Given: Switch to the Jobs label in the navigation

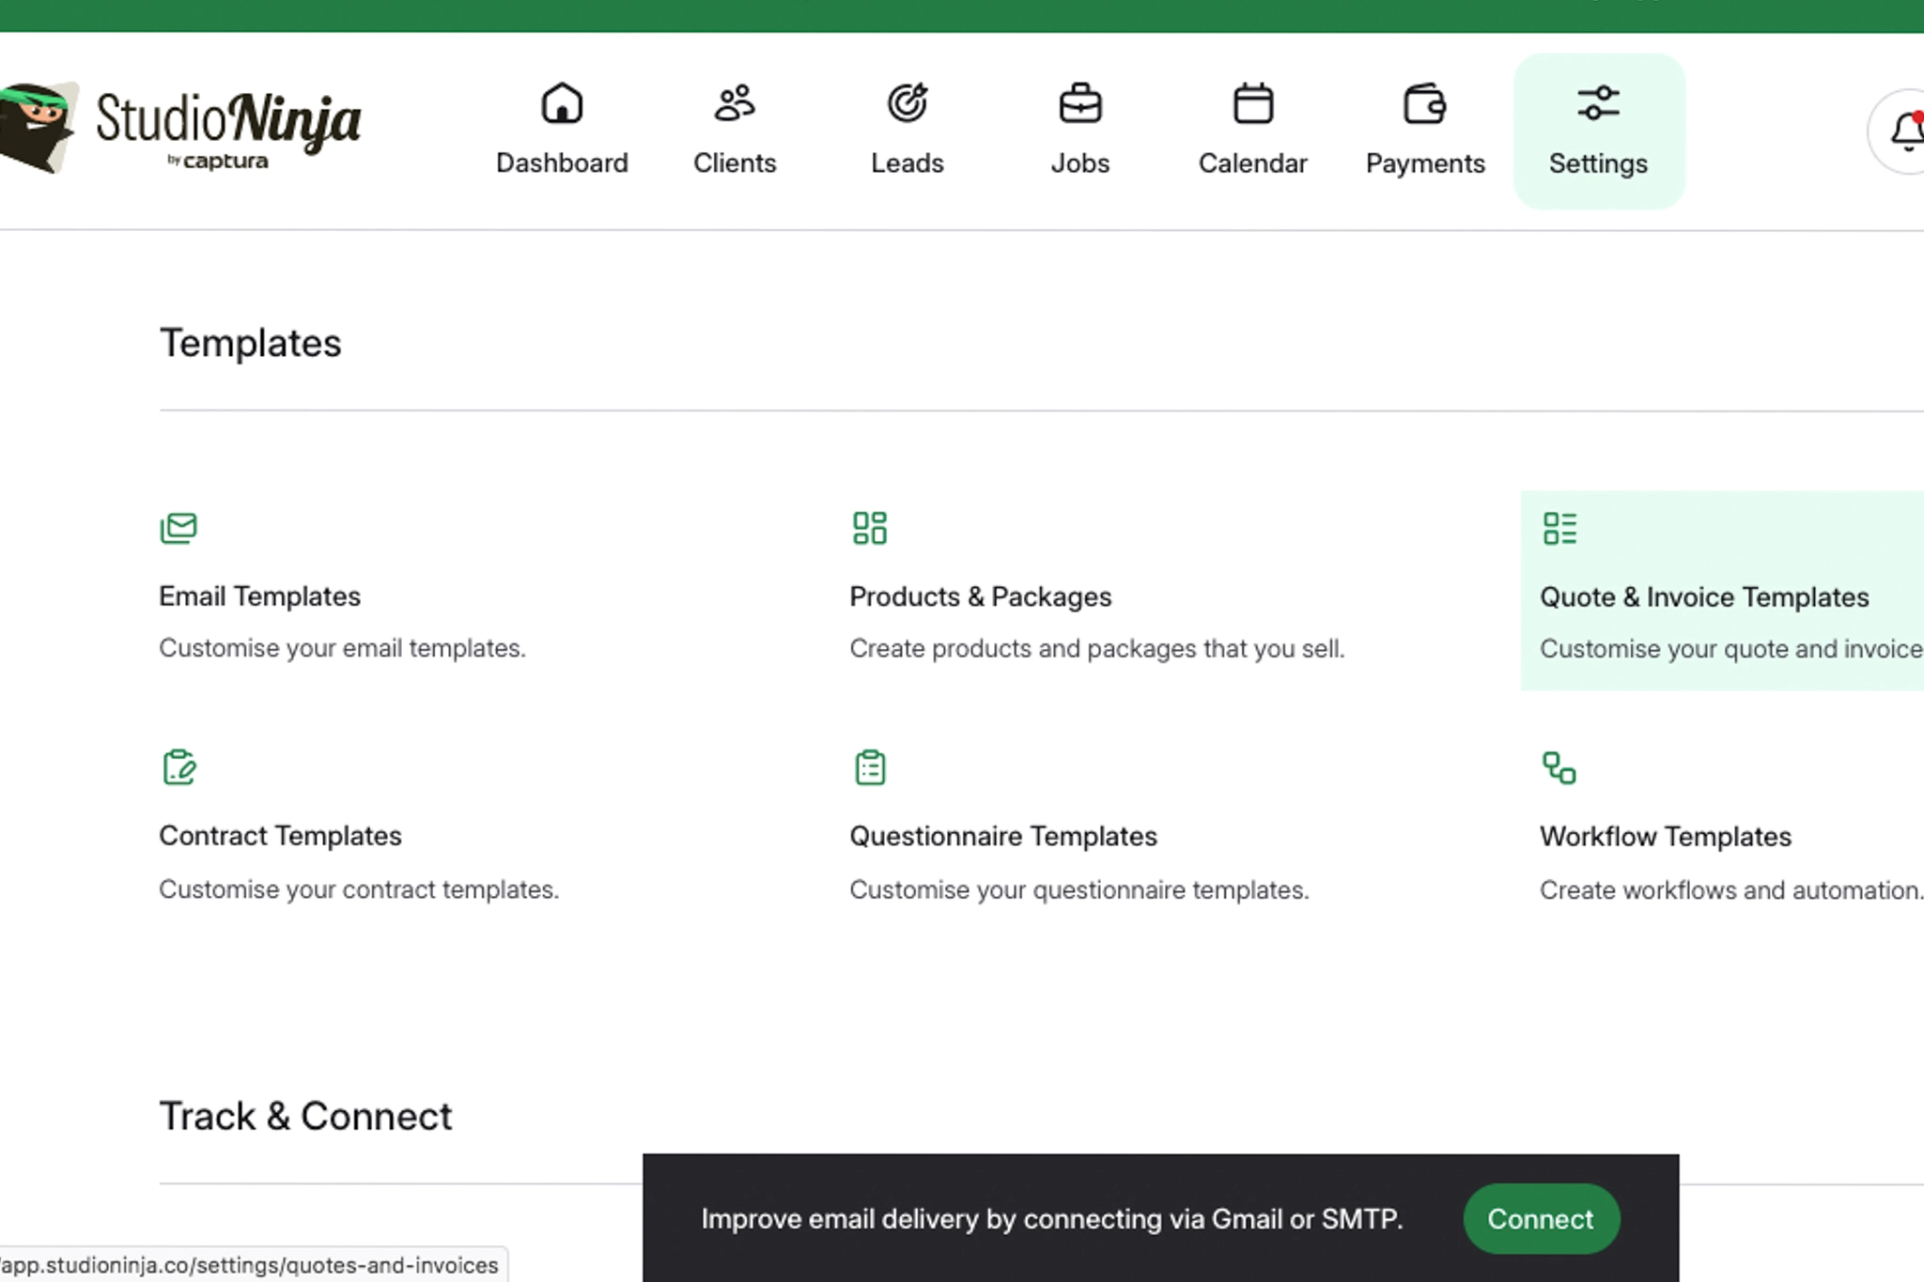Looking at the screenshot, I should [1080, 163].
